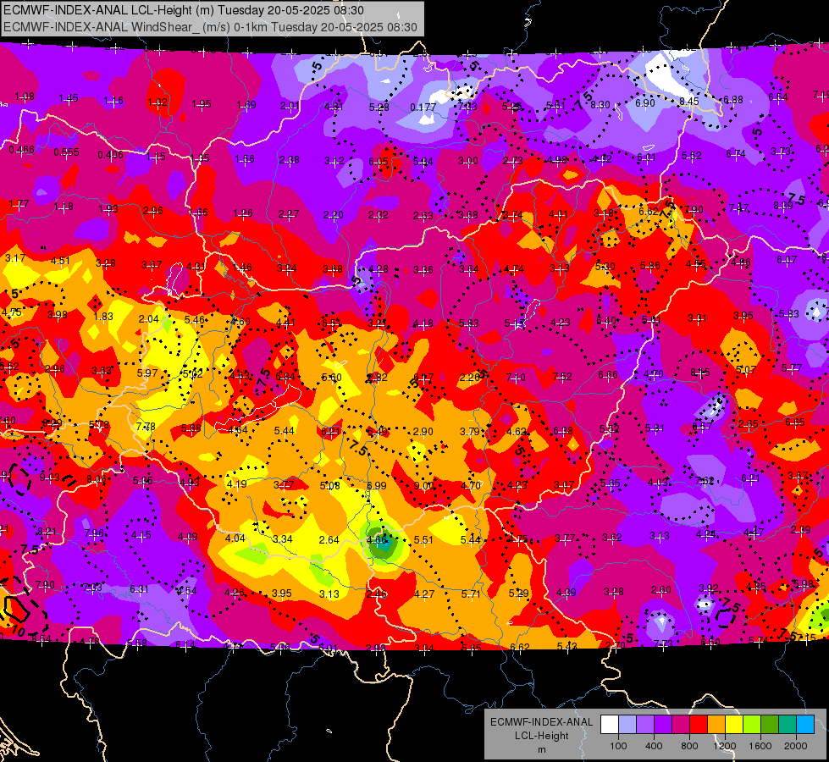Click the grid point value 1.26
The image size is (829, 762).
(x=243, y=213)
